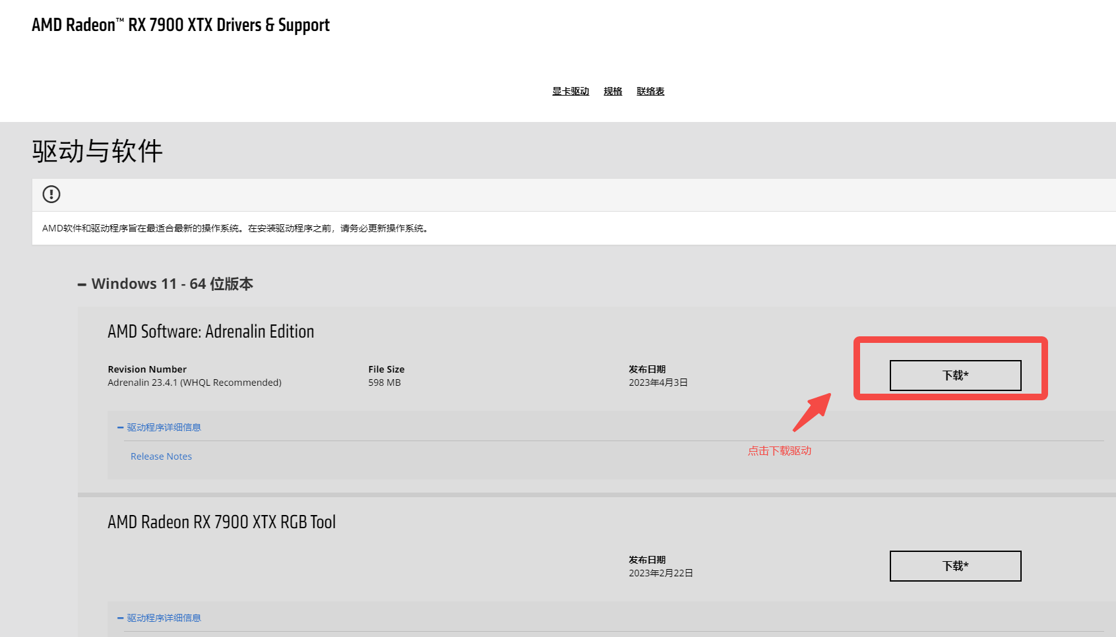Download the RX 7900 XTX RGB Tool
The image size is (1116, 637).
(955, 566)
